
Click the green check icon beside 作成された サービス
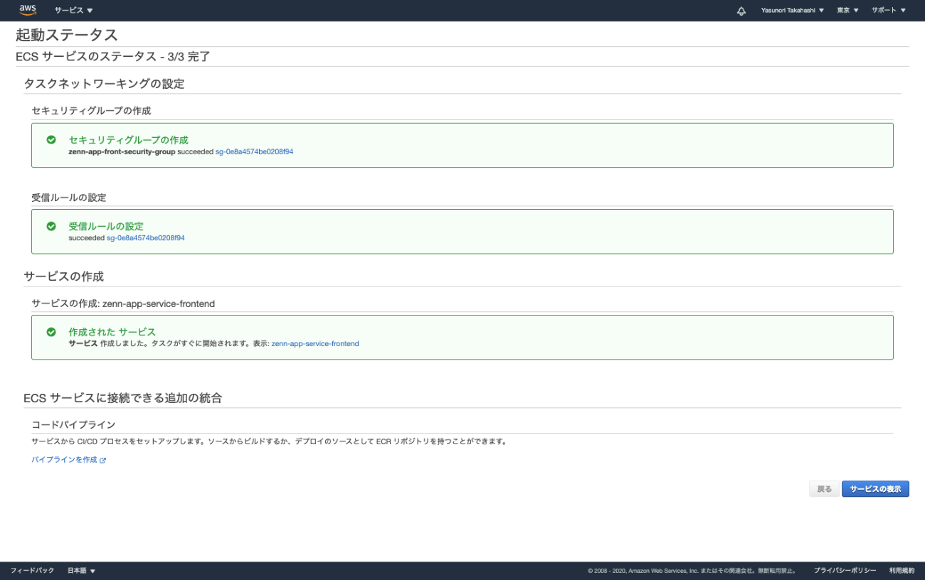tap(51, 331)
